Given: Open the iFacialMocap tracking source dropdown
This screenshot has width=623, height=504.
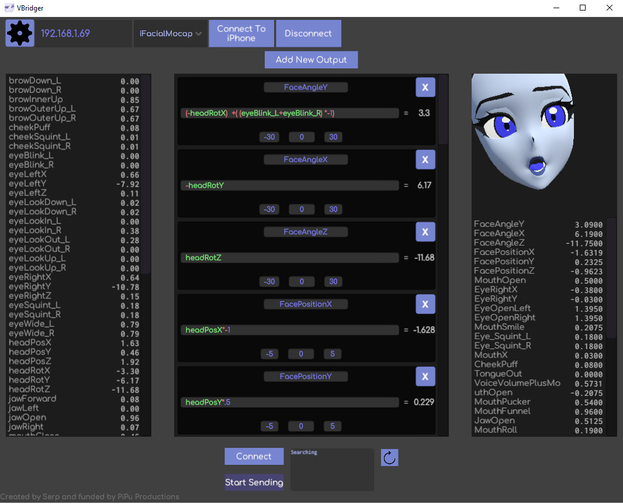Looking at the screenshot, I should click(170, 33).
